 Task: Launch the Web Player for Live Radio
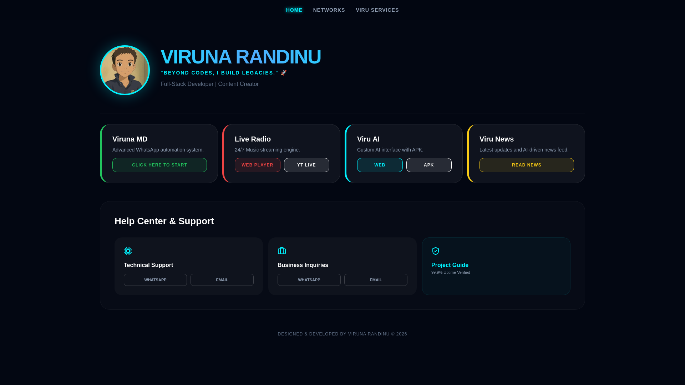click(258, 165)
